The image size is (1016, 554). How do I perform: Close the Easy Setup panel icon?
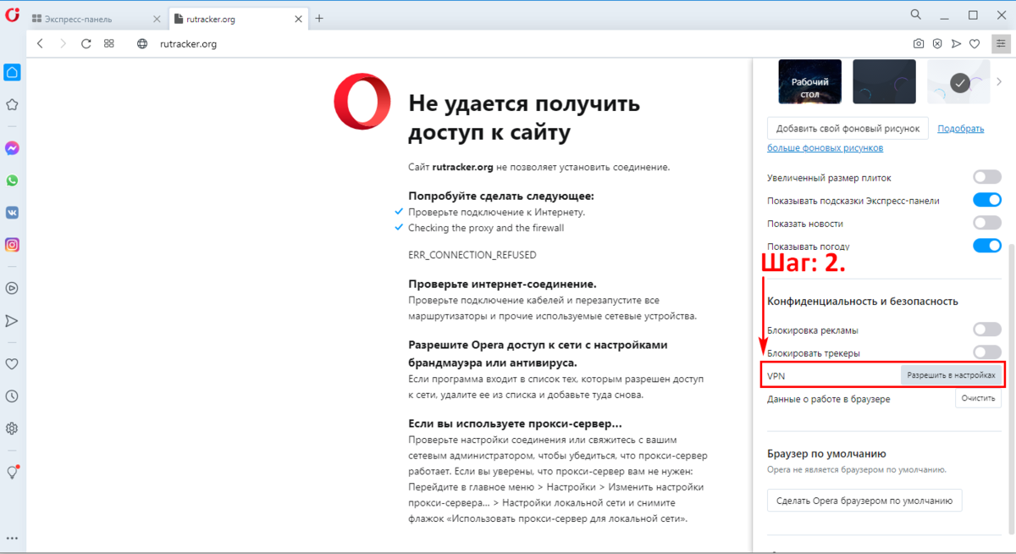pos(1000,43)
